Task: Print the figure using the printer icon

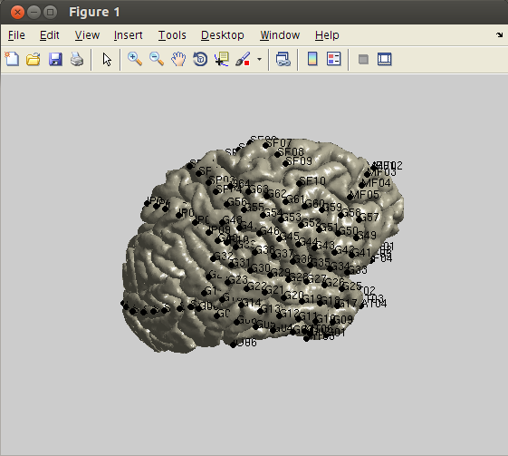Action: [77, 59]
